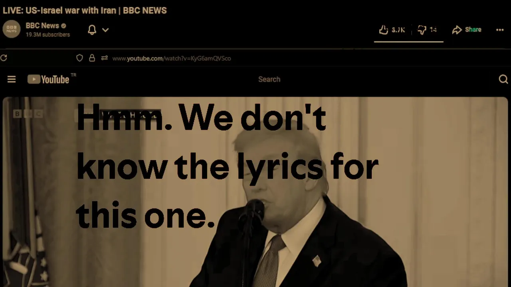
Task: Dislike the video with thumbs down
Action: [x=427, y=30]
